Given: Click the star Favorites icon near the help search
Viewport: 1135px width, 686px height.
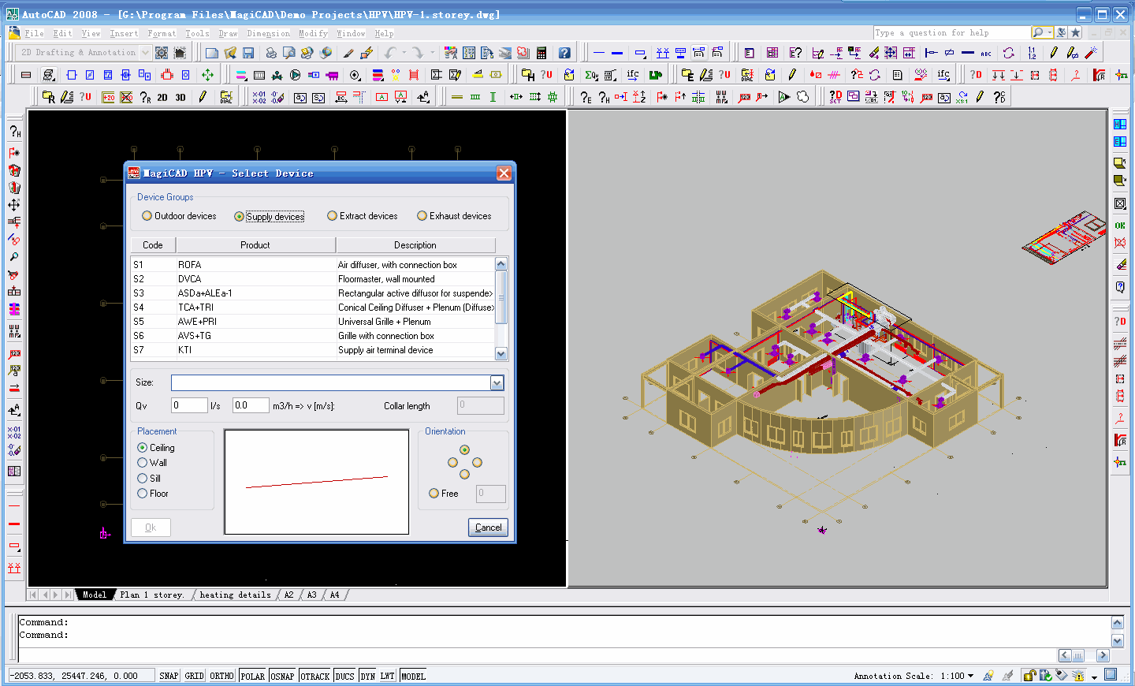Looking at the screenshot, I should coord(1075,32).
